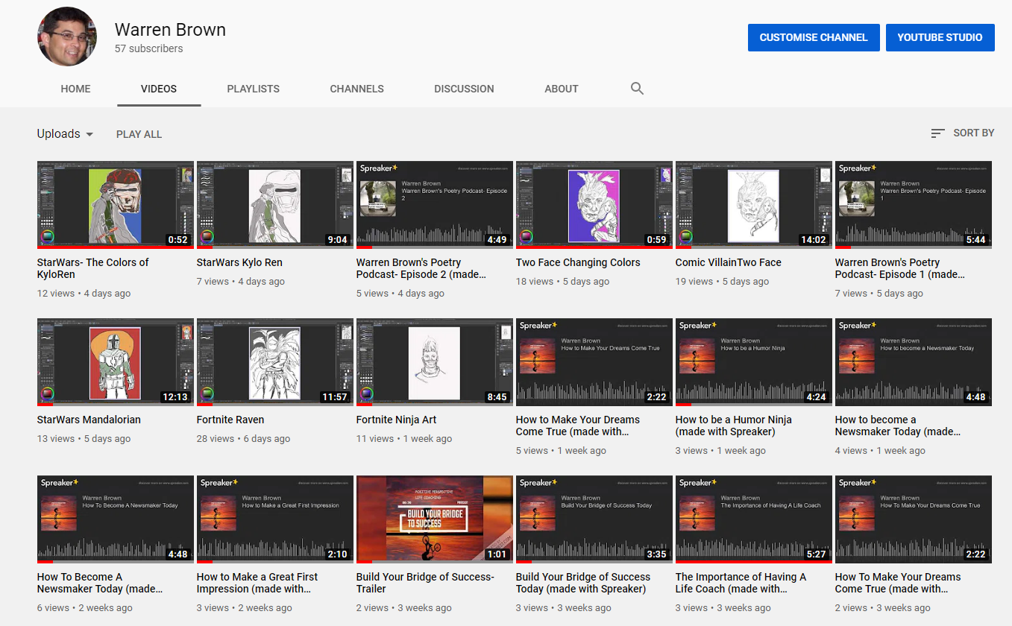This screenshot has height=626, width=1012.
Task: Switch to the Home tab
Action: tap(75, 89)
